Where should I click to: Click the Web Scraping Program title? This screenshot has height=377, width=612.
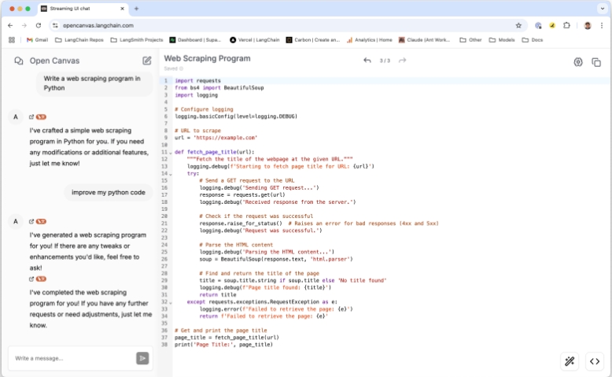click(x=207, y=58)
